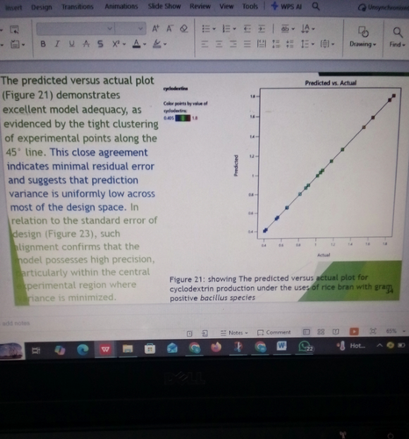
Task: Click the Hot weather widget in taskbar
Action: [x=351, y=346]
